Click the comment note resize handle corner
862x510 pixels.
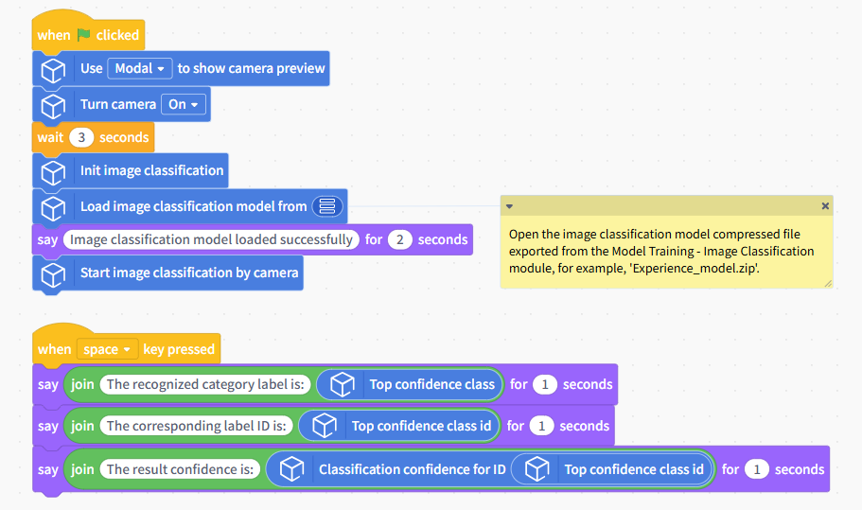(x=828, y=284)
